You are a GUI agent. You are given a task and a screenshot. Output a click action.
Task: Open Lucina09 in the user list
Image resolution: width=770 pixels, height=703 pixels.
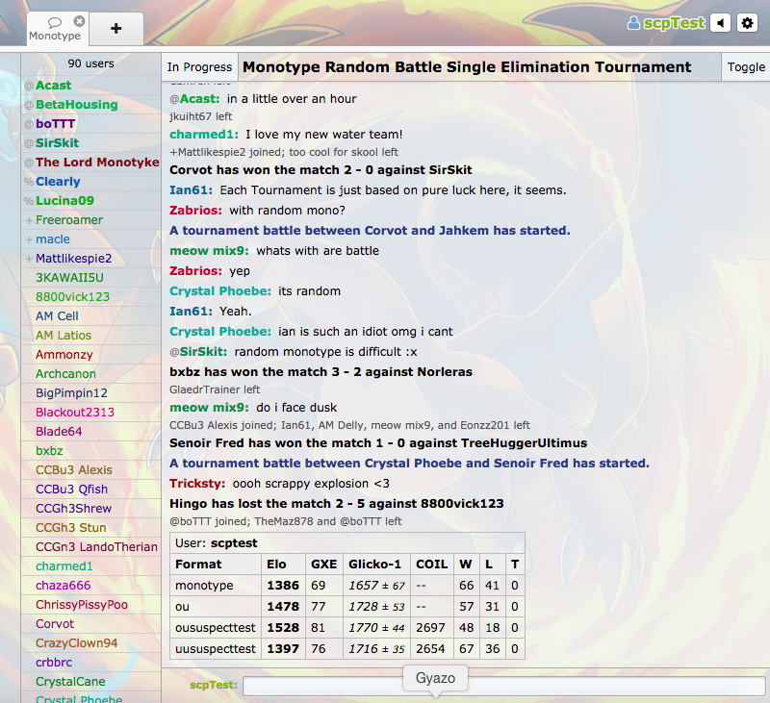91,201
